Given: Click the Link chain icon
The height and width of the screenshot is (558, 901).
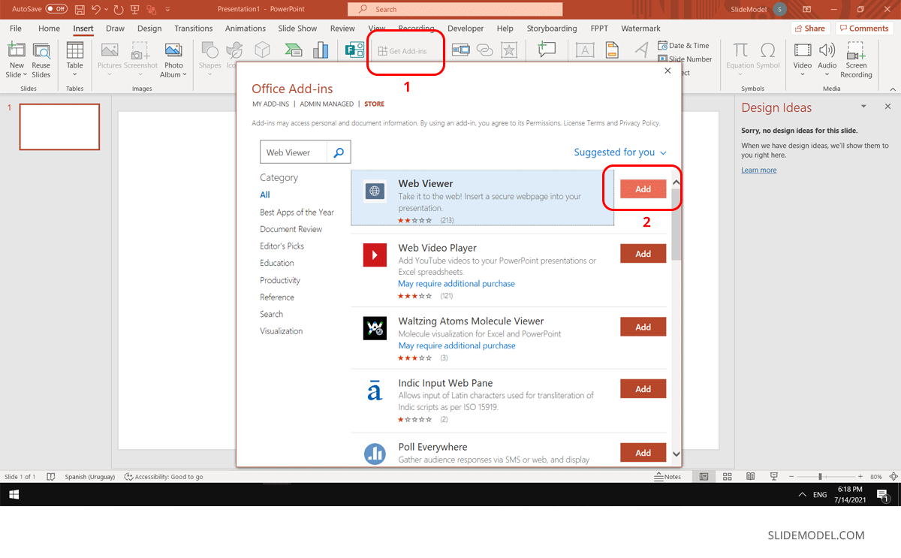Looking at the screenshot, I should pos(485,50).
